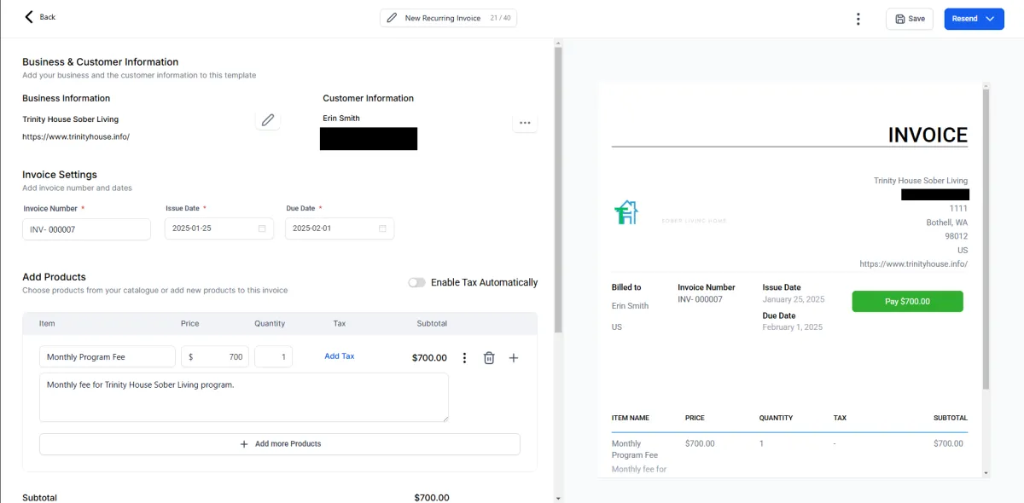Click the Trinity House Sober Living business name
Screen dimensions: 1024x503
click(71, 119)
